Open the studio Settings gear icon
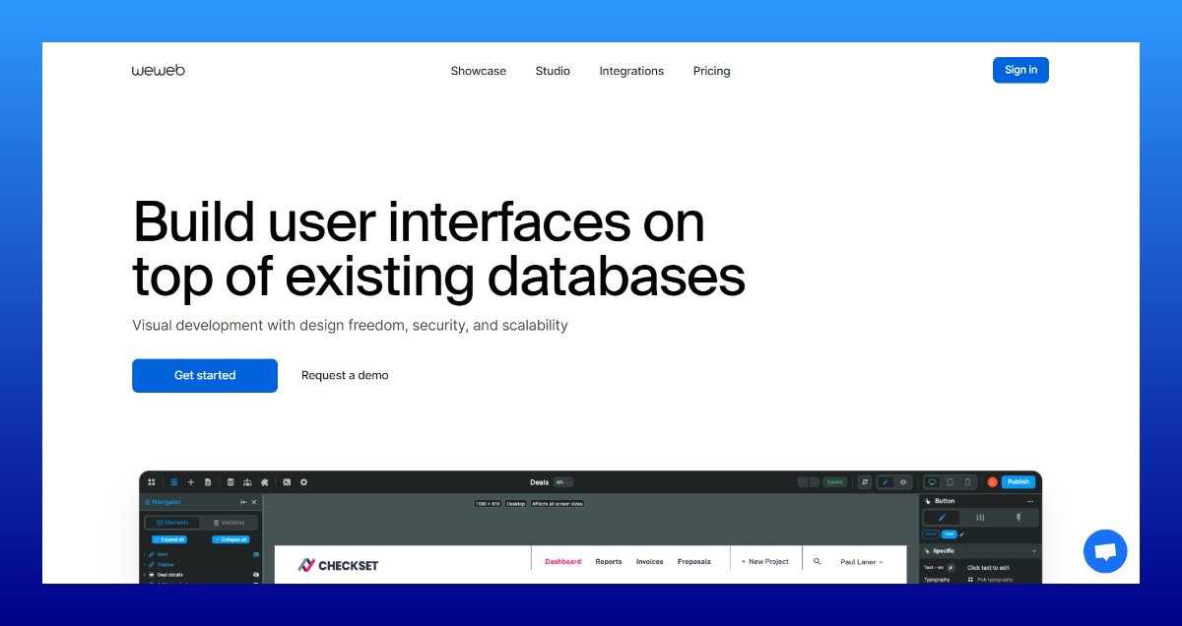The width and height of the screenshot is (1182, 626). pyautogui.click(x=303, y=482)
